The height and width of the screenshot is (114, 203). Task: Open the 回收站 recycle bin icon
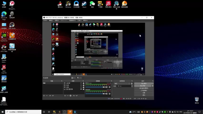[197, 100]
